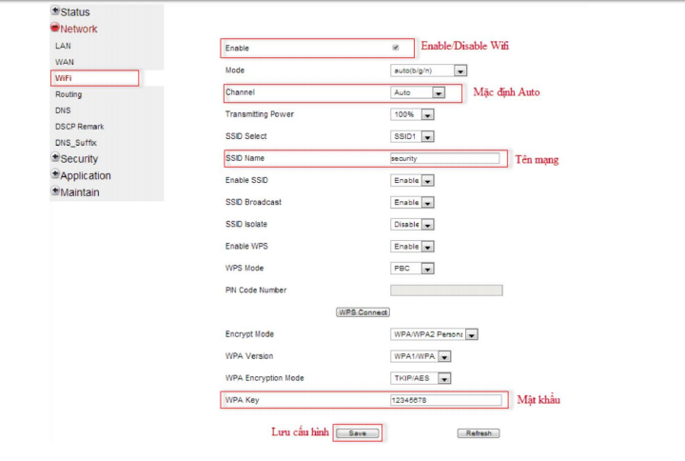Open Transmitting Power dropdown
Viewport: 685px width, 461px height.
[x=427, y=115]
